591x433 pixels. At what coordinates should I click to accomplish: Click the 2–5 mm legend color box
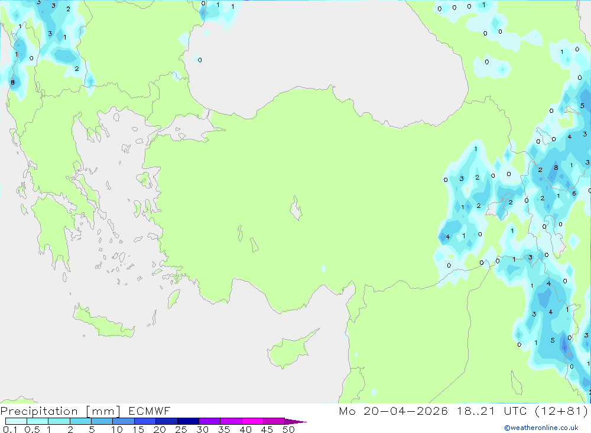tap(80, 421)
